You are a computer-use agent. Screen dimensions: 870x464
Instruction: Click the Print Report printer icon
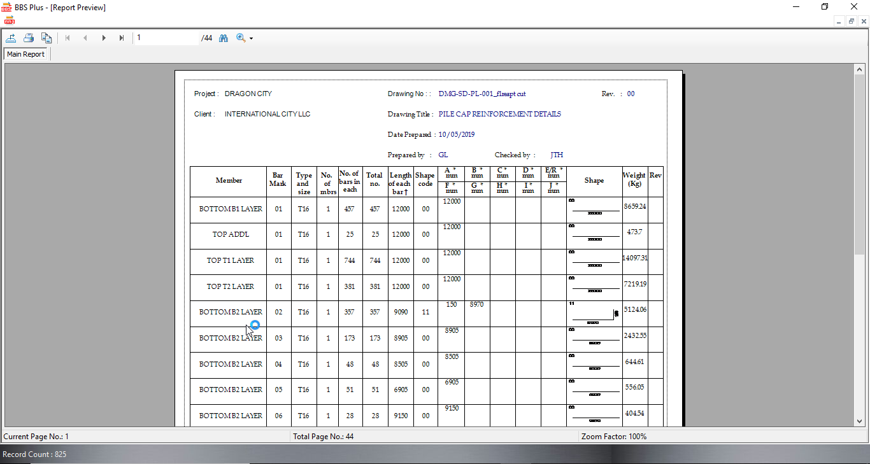29,38
